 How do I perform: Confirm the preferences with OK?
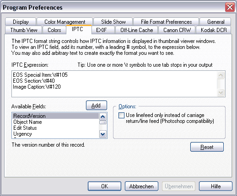104,186
